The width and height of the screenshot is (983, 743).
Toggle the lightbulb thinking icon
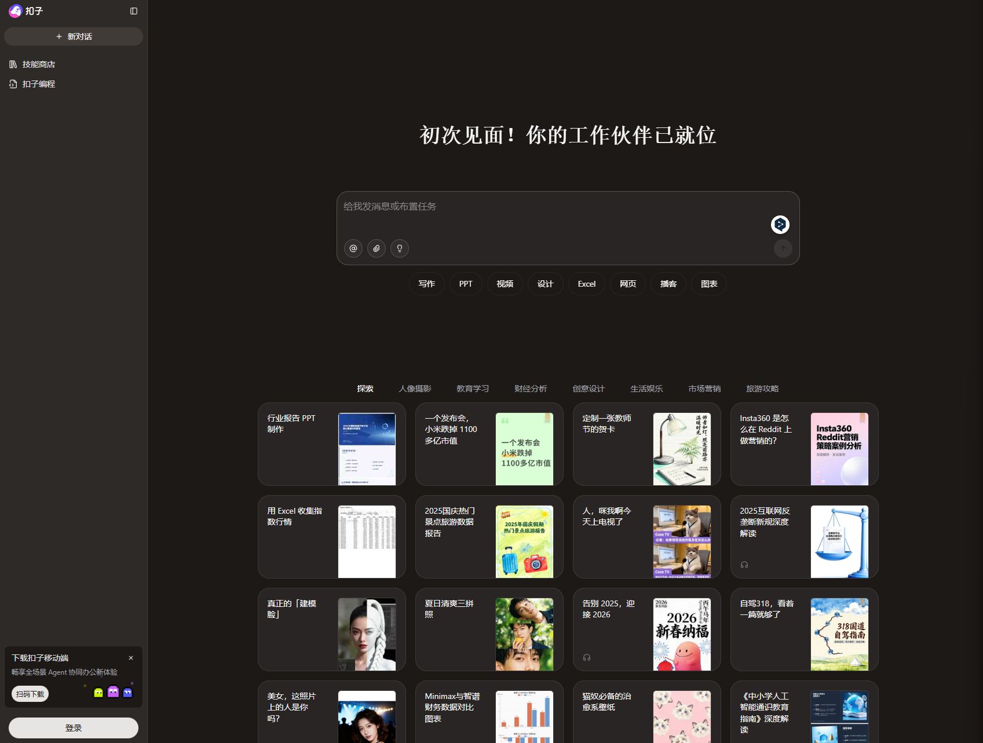point(400,248)
